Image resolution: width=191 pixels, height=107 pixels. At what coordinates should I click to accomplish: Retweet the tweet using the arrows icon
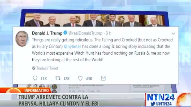(58, 78)
